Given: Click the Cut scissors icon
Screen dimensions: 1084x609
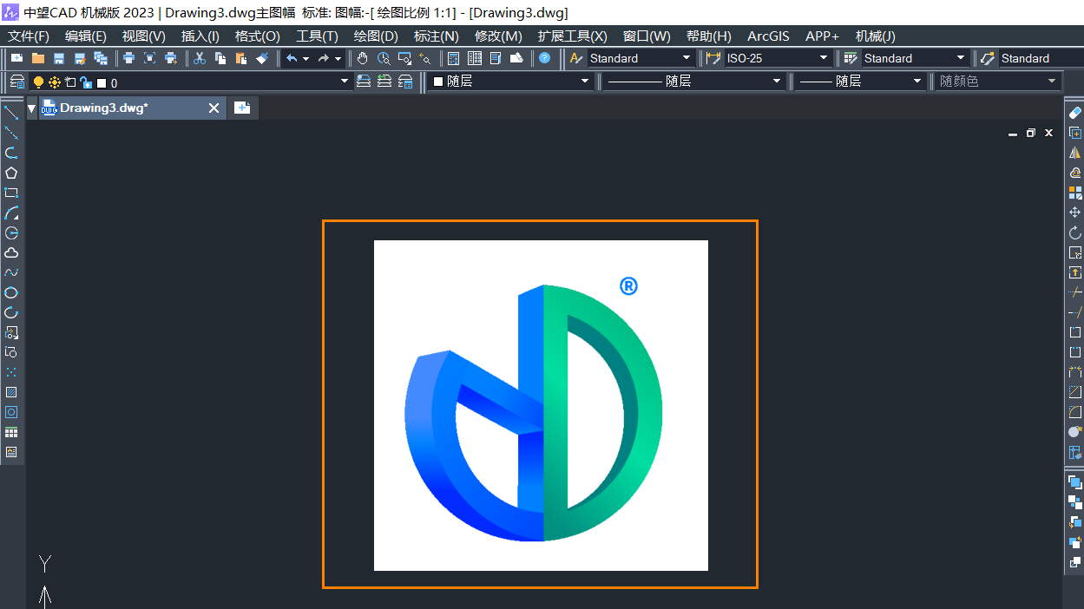Looking at the screenshot, I should coord(199,58).
